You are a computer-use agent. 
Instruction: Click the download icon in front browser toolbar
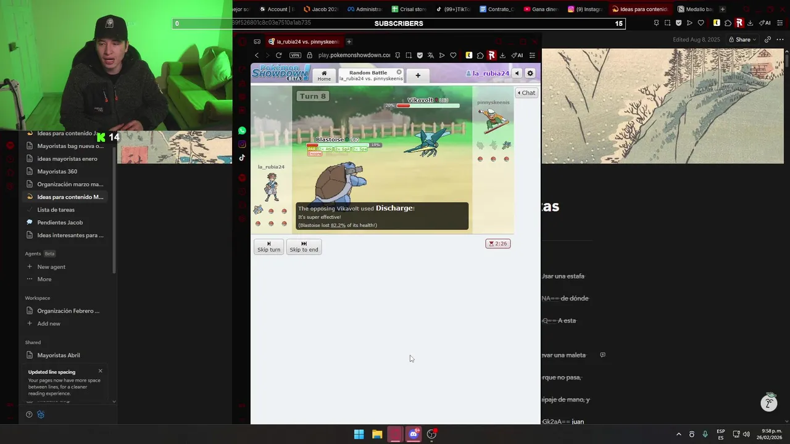point(502,55)
